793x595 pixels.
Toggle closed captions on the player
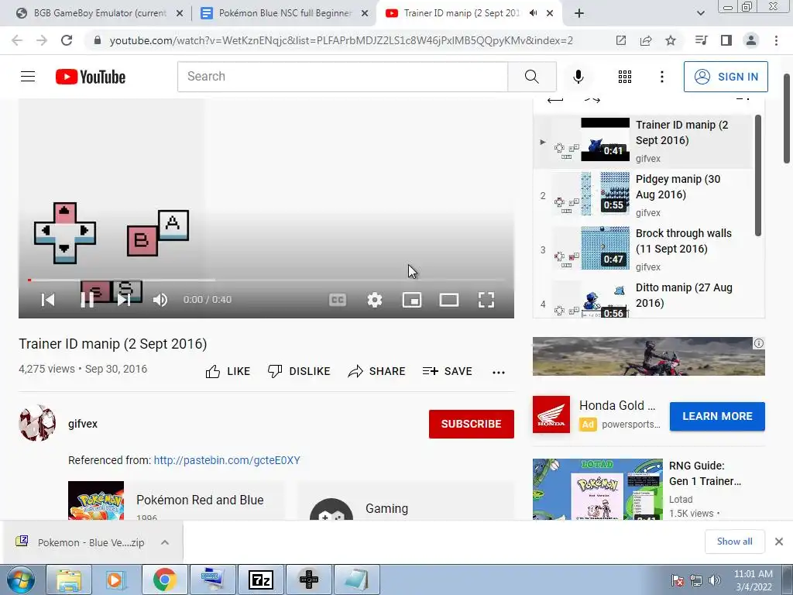click(x=338, y=300)
